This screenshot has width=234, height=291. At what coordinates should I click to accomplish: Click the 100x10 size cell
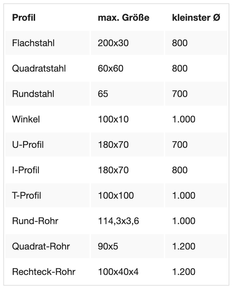pos(113,119)
